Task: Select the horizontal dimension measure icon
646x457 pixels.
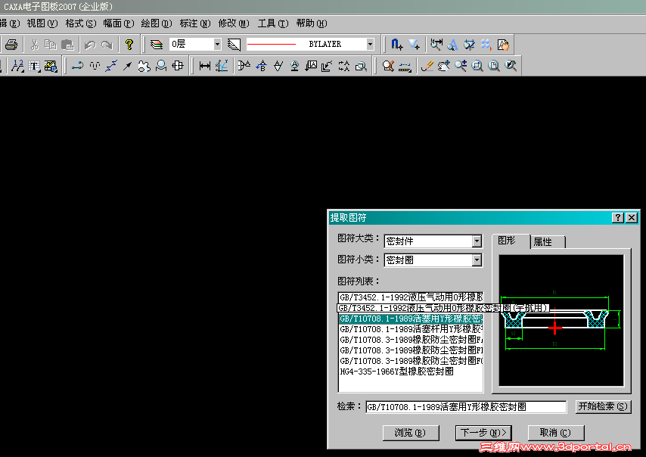Action: pyautogui.click(x=205, y=66)
